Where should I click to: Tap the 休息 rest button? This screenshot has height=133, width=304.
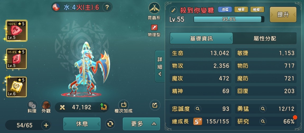pyautogui.click(x=82, y=124)
